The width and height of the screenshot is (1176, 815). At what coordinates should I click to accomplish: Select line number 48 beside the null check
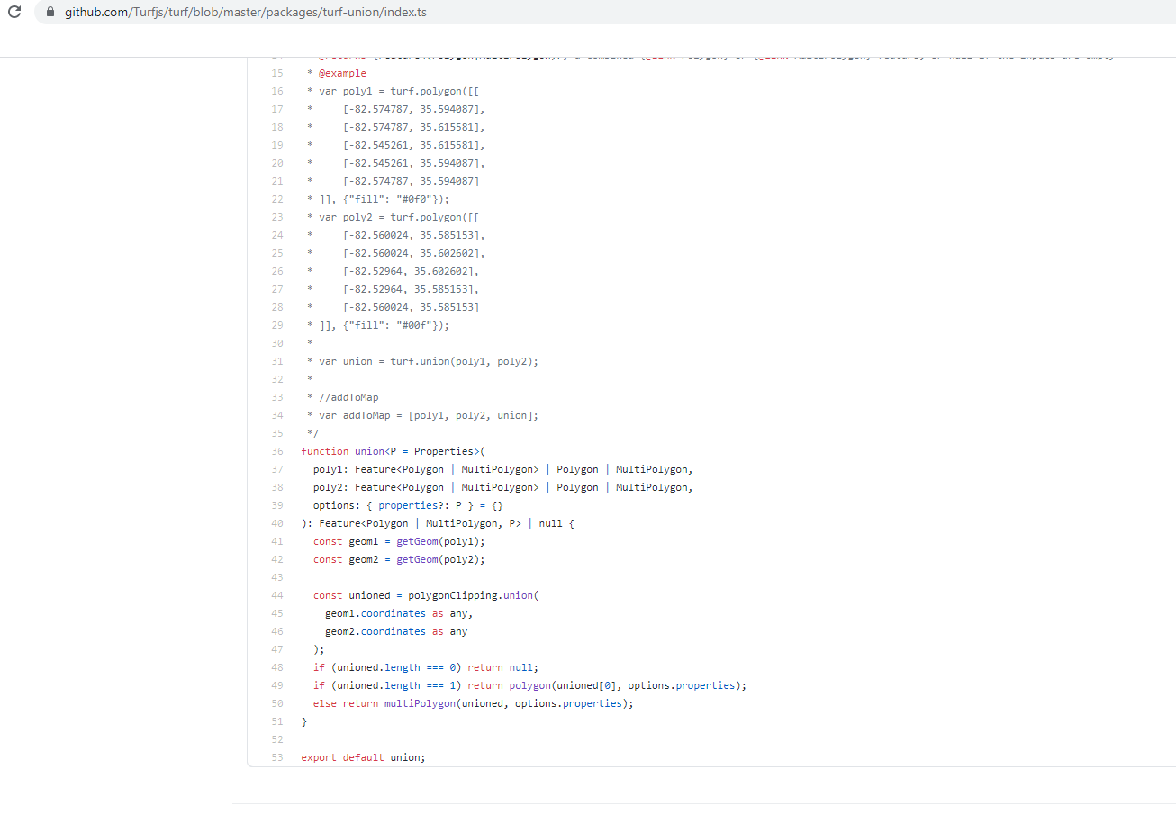point(276,666)
